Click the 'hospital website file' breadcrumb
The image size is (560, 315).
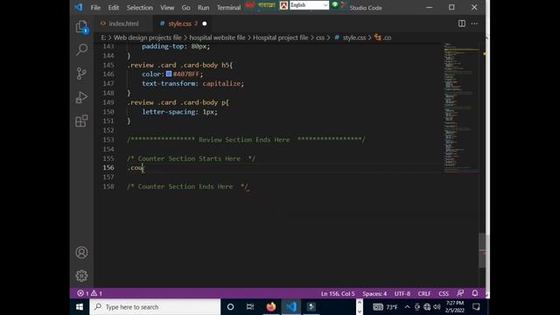point(217,38)
